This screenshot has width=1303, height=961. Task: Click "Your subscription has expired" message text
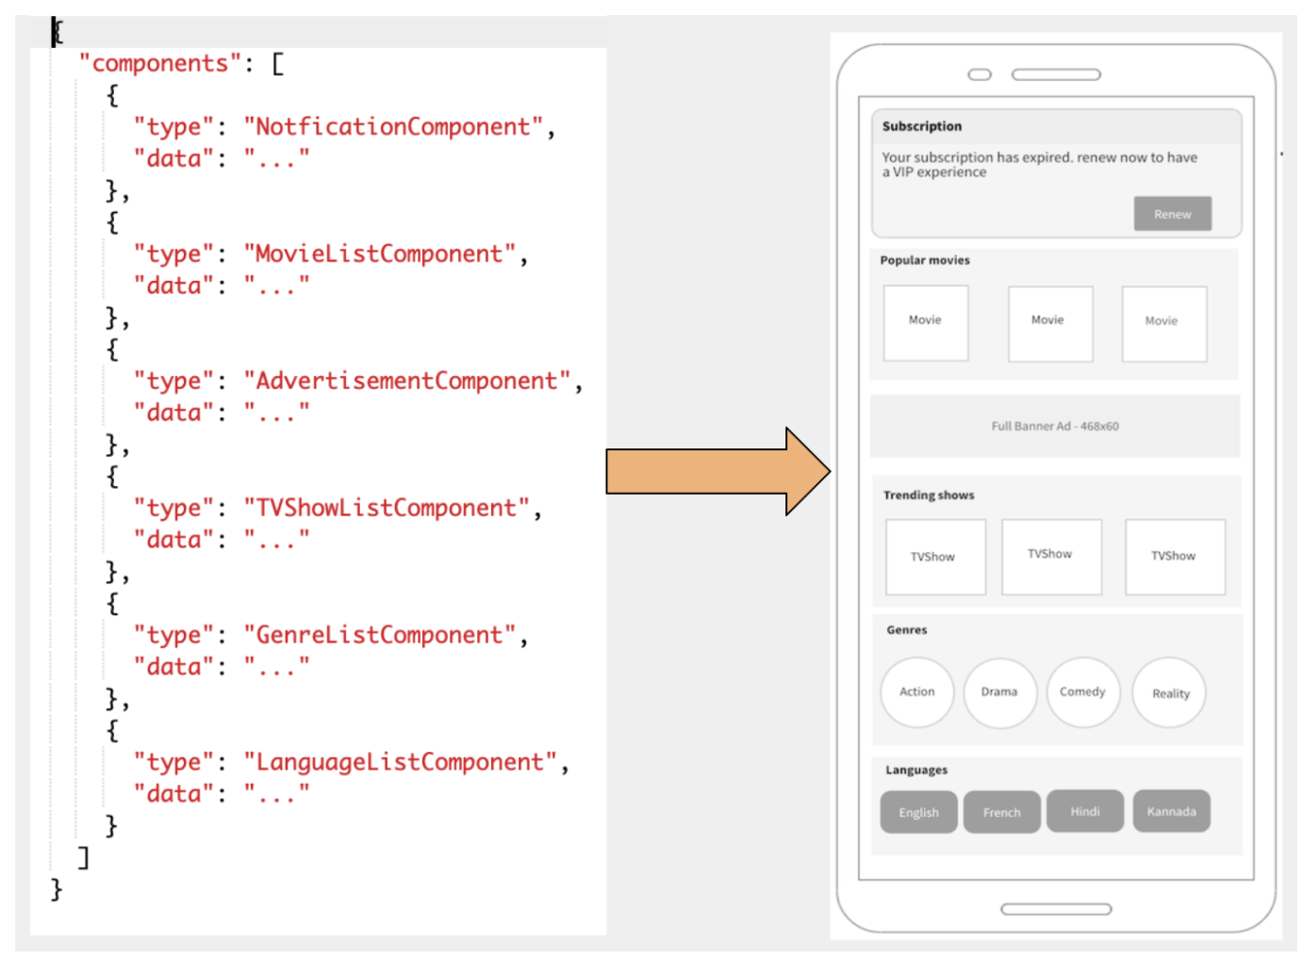(x=1040, y=164)
